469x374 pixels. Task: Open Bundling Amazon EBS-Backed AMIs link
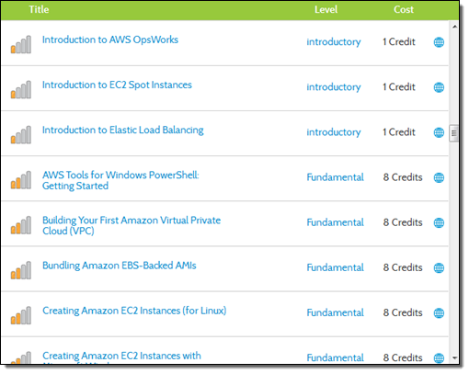pos(120,266)
